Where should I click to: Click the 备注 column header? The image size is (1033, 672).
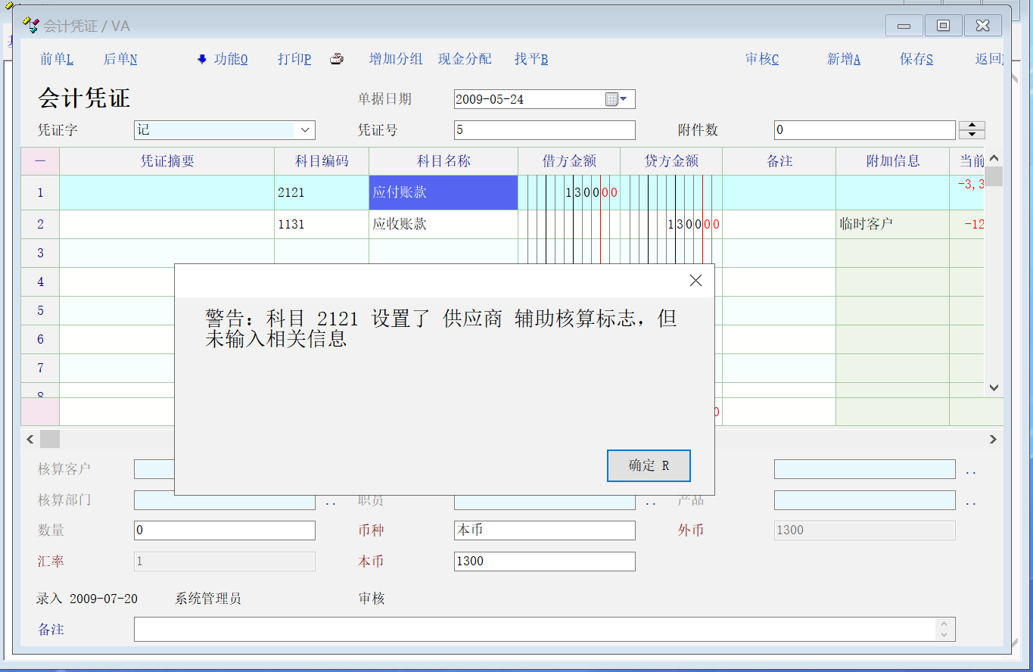coord(779,161)
